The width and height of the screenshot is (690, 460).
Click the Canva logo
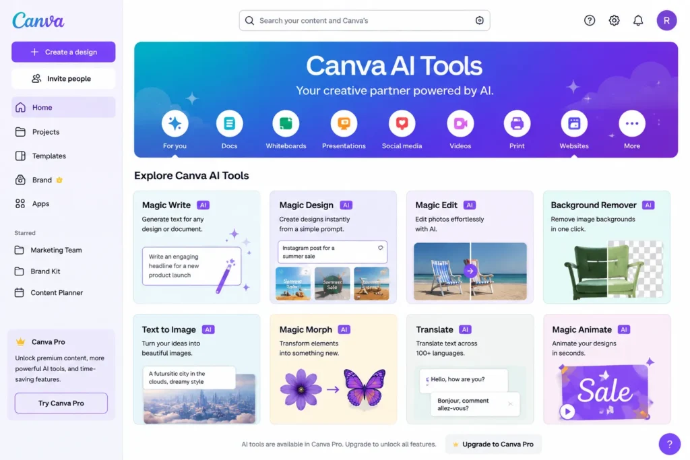pos(38,20)
